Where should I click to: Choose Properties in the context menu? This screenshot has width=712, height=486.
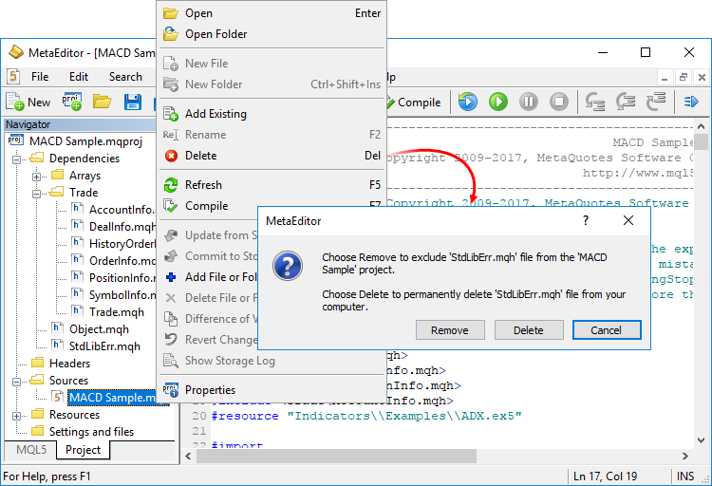[210, 390]
